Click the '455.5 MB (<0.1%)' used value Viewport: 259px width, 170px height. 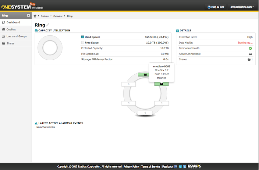point(157,37)
